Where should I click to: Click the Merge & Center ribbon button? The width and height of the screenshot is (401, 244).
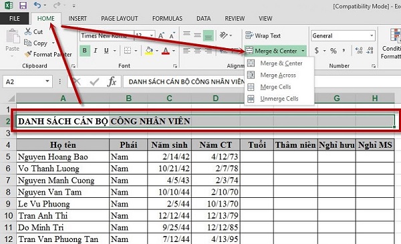pyautogui.click(x=271, y=51)
